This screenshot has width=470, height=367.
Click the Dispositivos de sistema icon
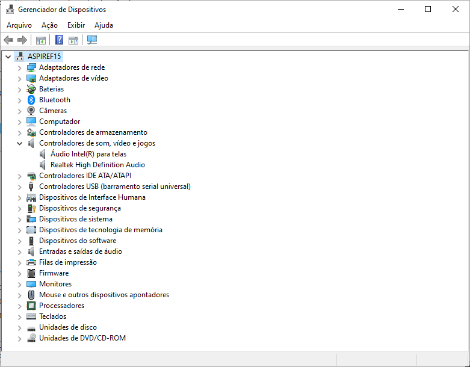click(x=31, y=219)
